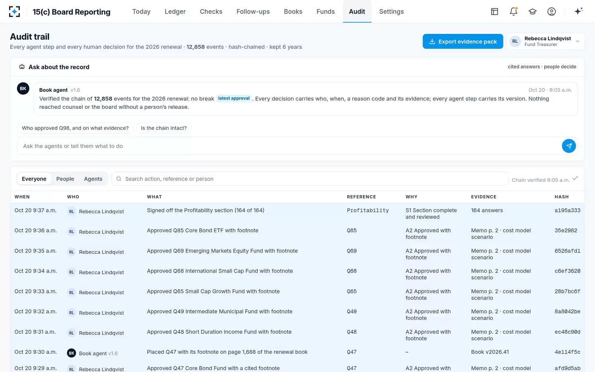The image size is (595, 372).
Task: Open the Settings tab
Action: (x=392, y=12)
